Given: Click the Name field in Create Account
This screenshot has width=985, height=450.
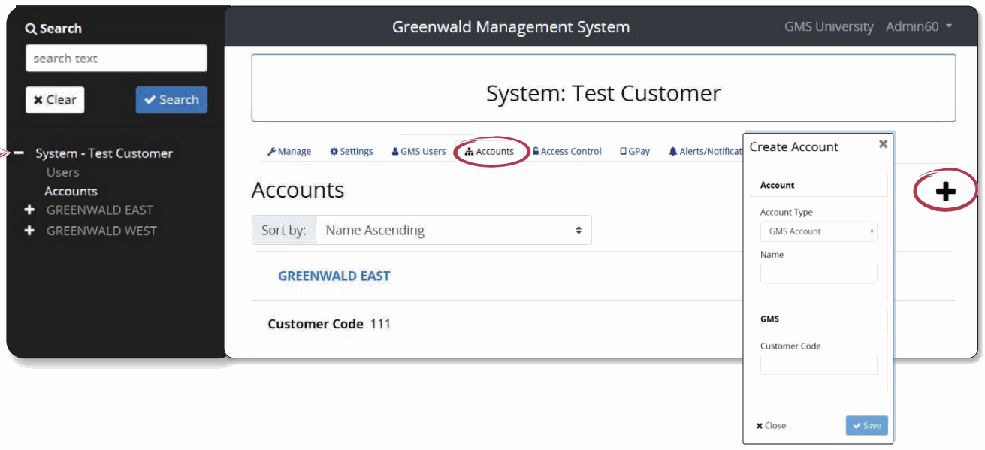Looking at the screenshot, I should (x=818, y=273).
